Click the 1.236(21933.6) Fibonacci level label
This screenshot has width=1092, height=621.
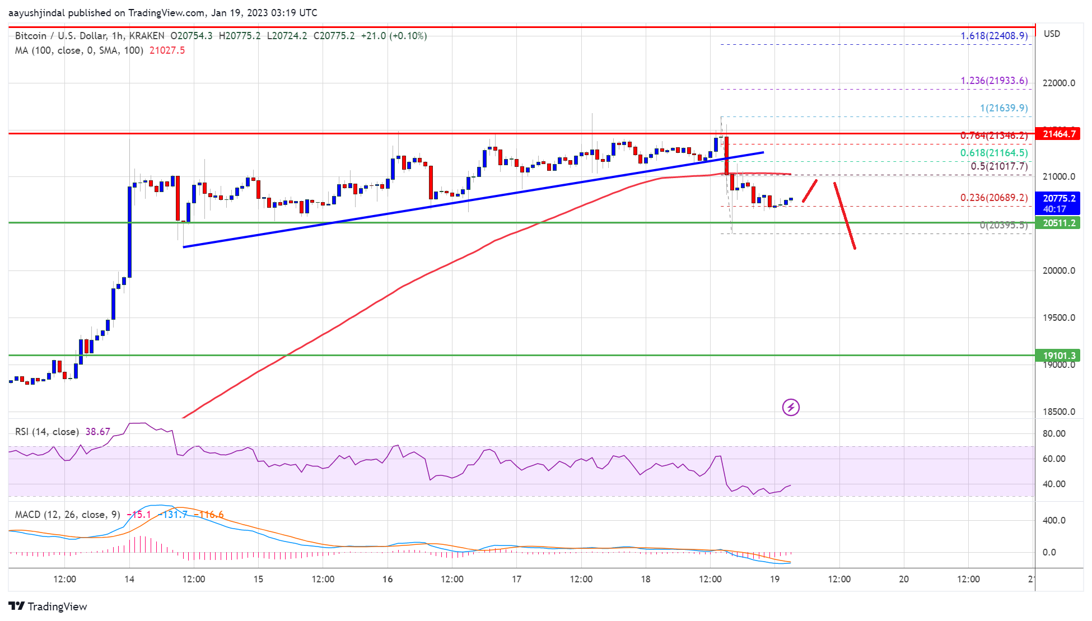click(994, 81)
